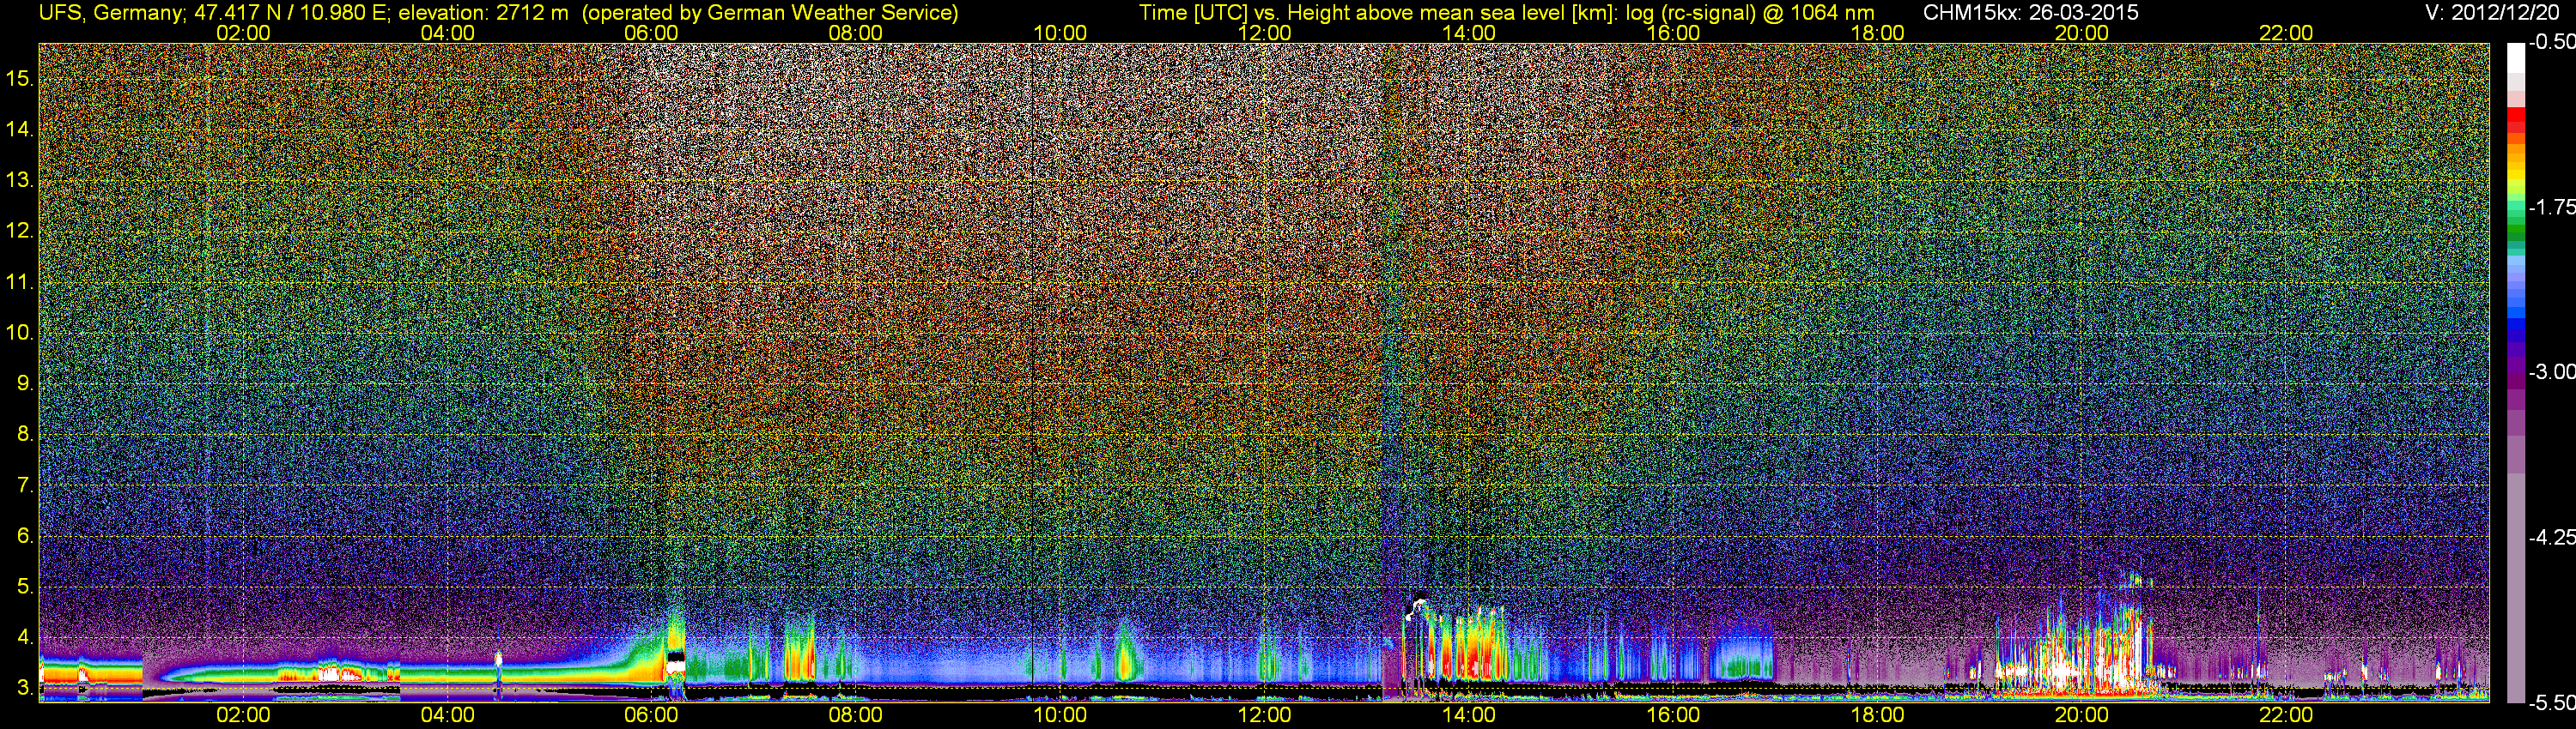
Task: Click the 18:00 label on top time axis
Action: tap(1877, 33)
